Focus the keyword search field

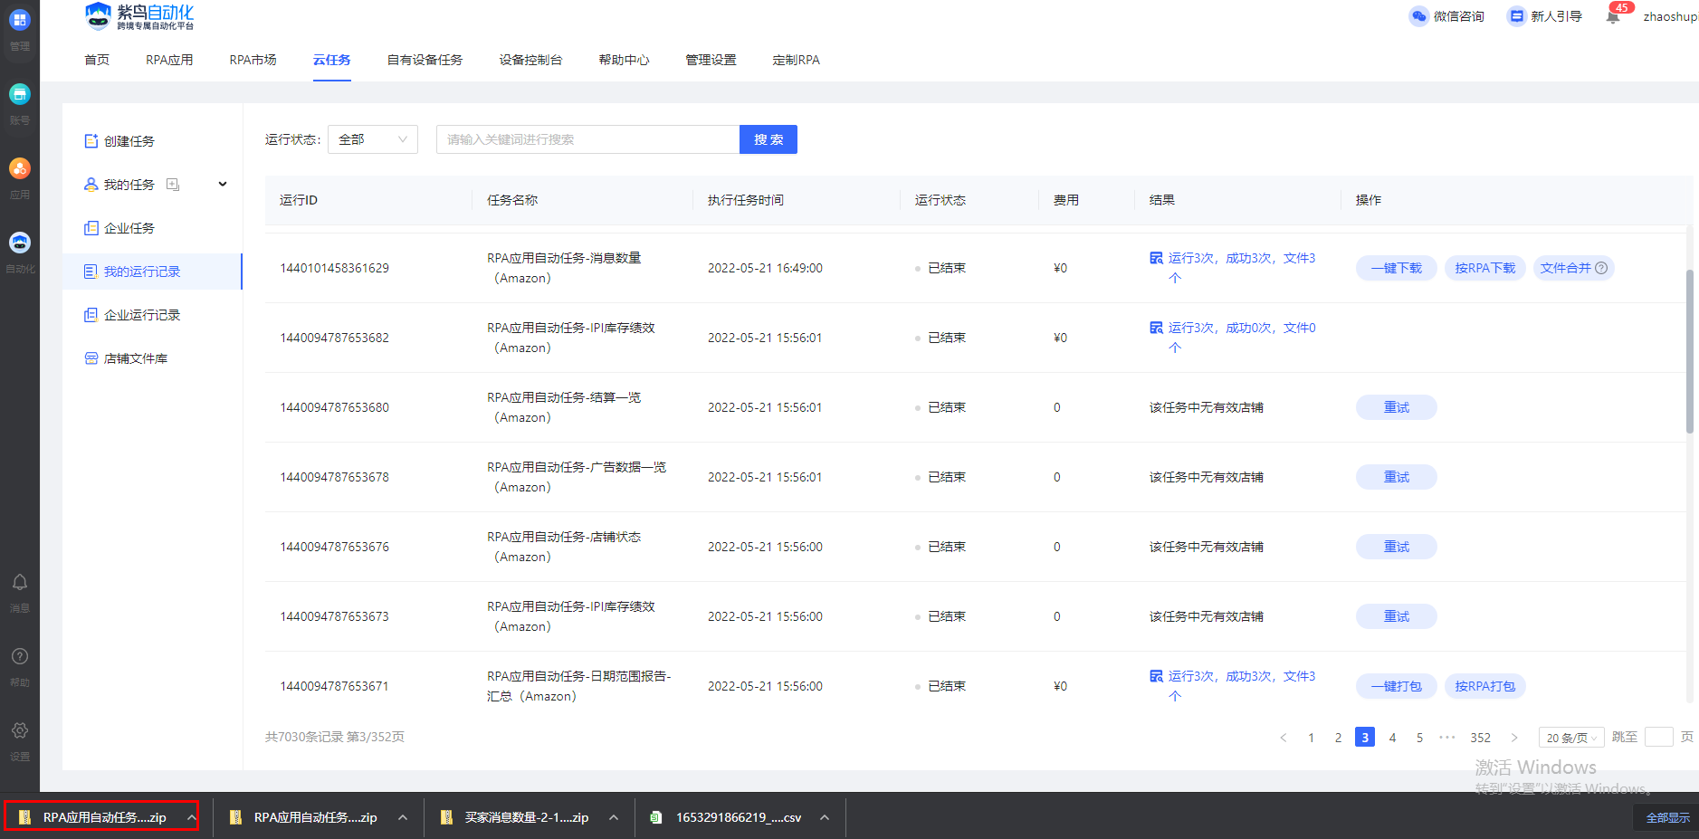pyautogui.click(x=587, y=139)
